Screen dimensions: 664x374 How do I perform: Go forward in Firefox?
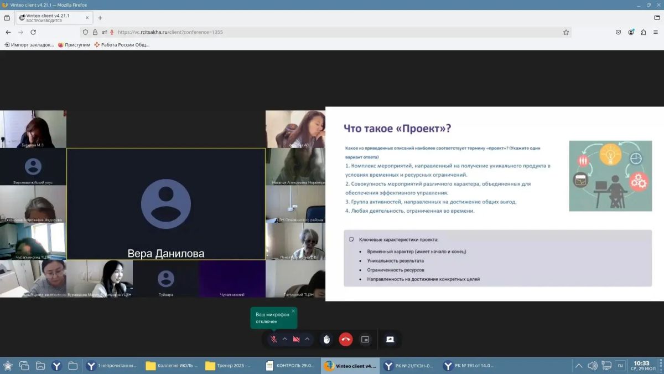[x=21, y=32]
